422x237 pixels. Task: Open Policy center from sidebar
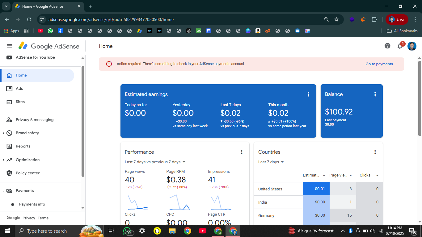tap(27, 173)
